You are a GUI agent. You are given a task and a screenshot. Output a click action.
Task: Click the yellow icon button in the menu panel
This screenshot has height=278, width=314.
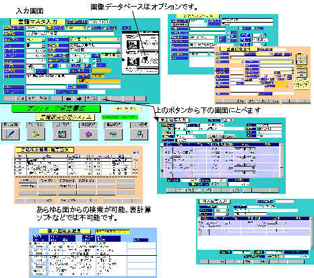click(36, 134)
